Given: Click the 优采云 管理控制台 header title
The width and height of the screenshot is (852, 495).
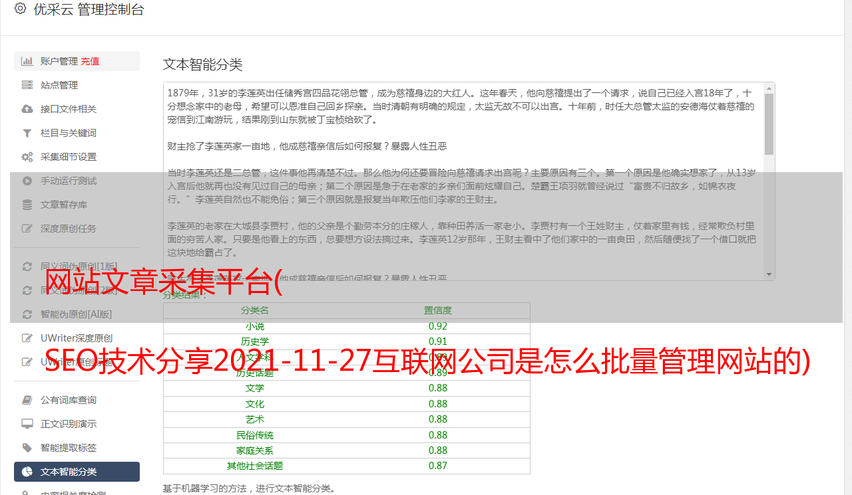Looking at the screenshot, I should pyautogui.click(x=89, y=9).
